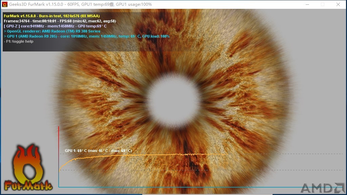
Task: Click the "GPU 1 (AMD Radeon R9 285)" line
Action: coord(87,36)
